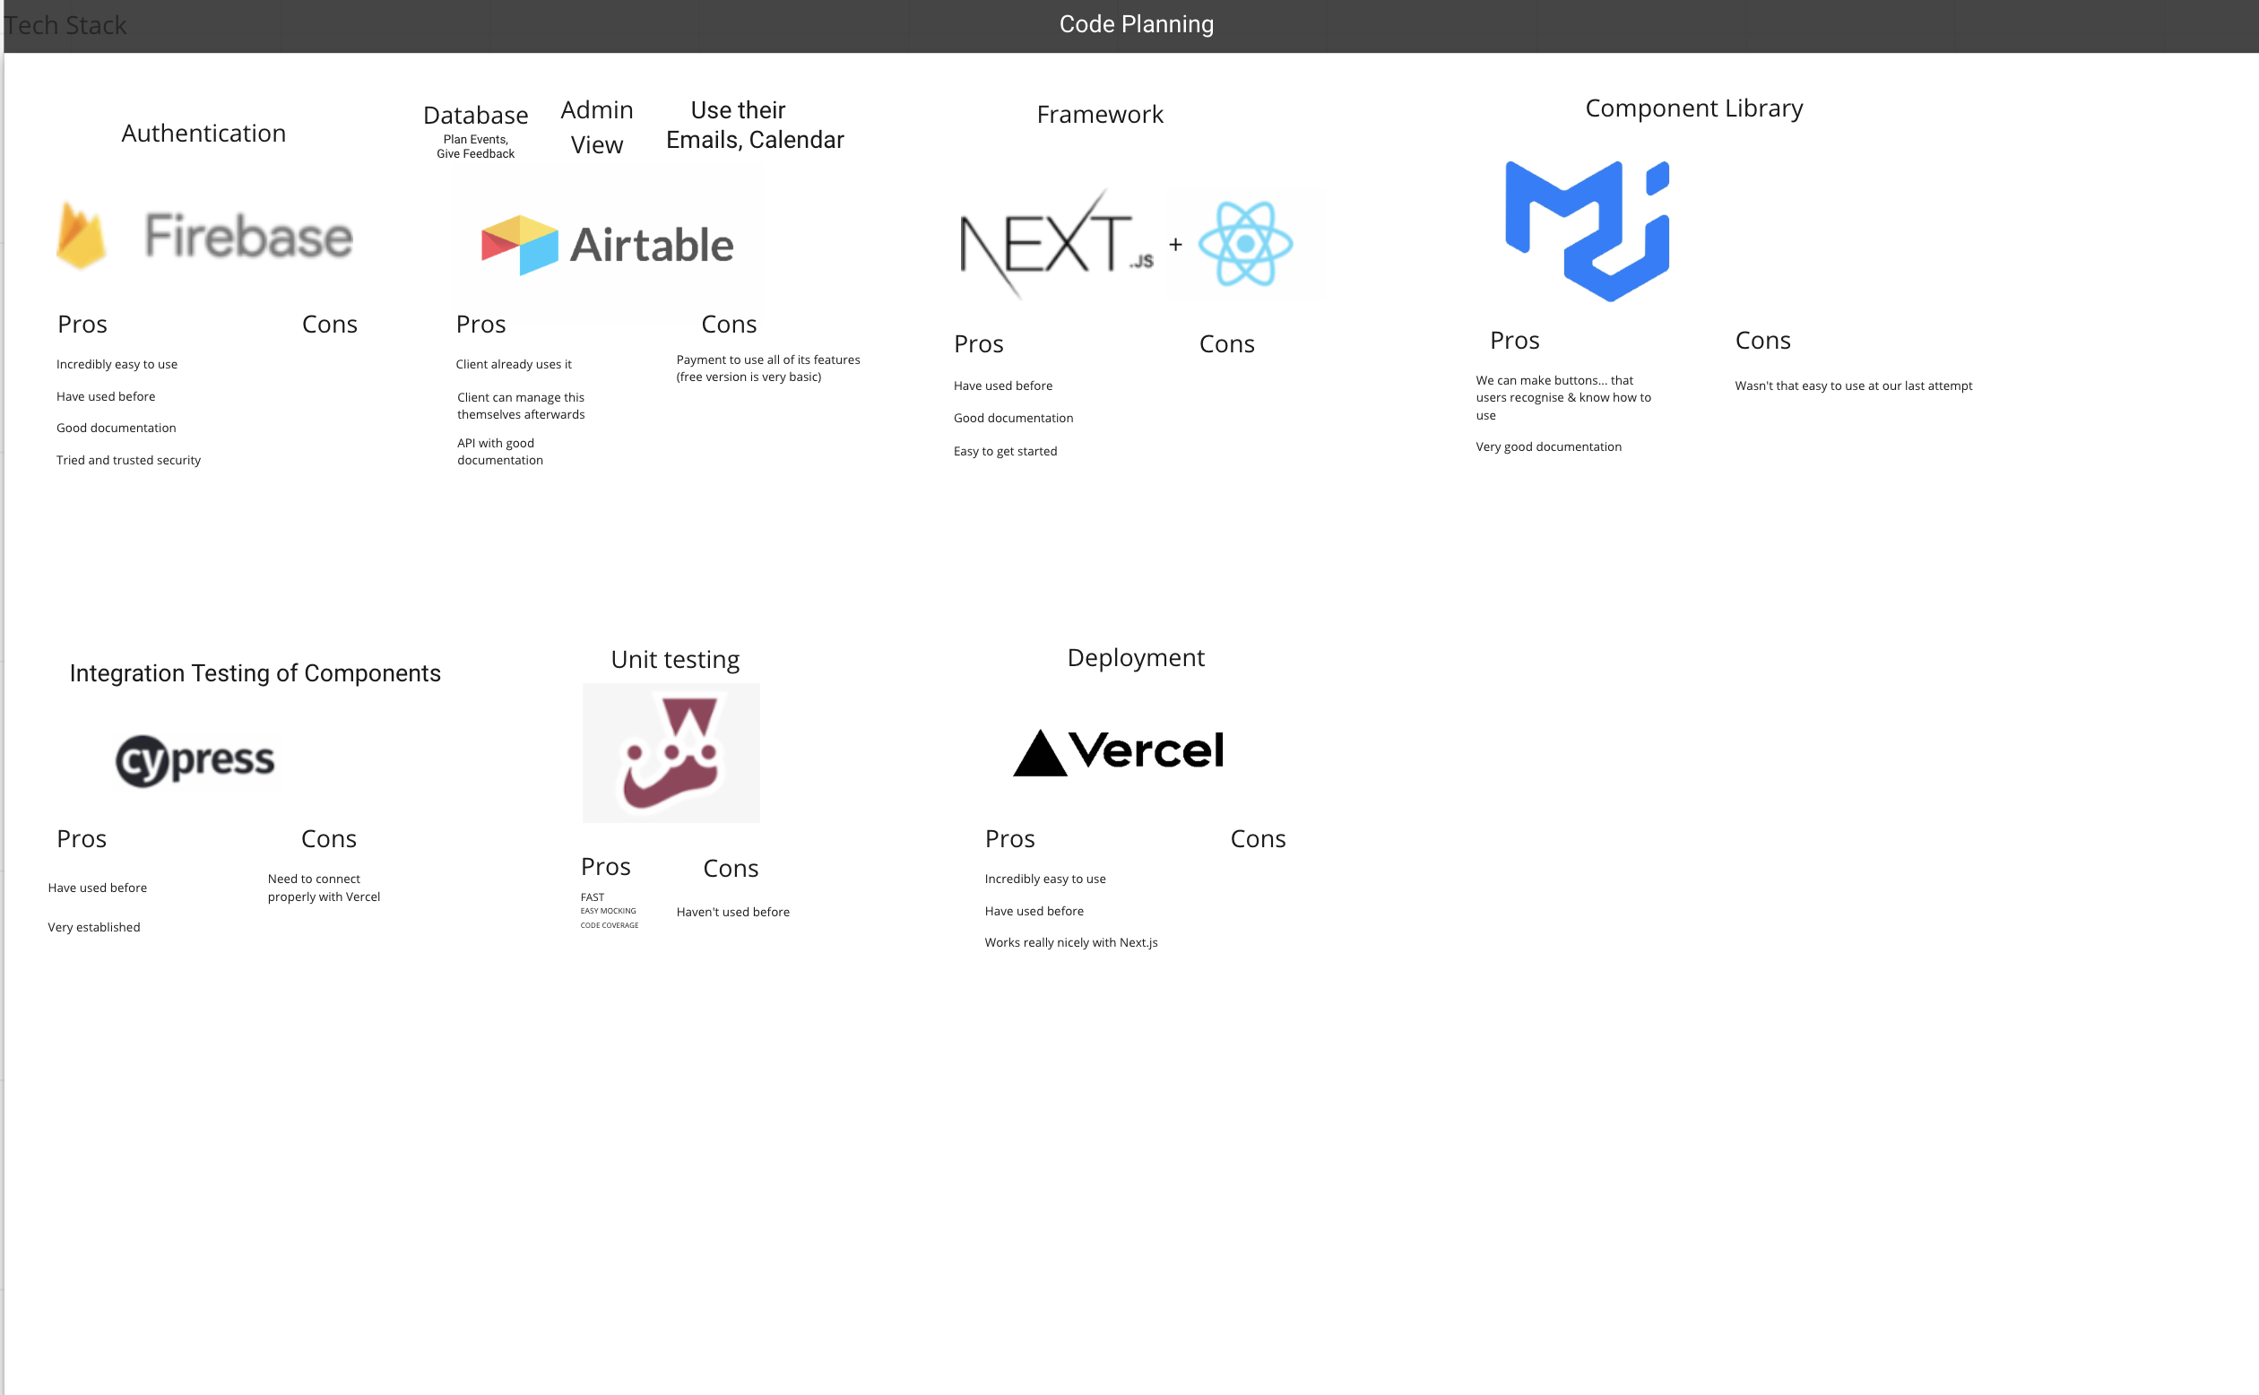2259x1395 pixels.
Task: Click the Cons label under Framework
Action: coord(1227,344)
